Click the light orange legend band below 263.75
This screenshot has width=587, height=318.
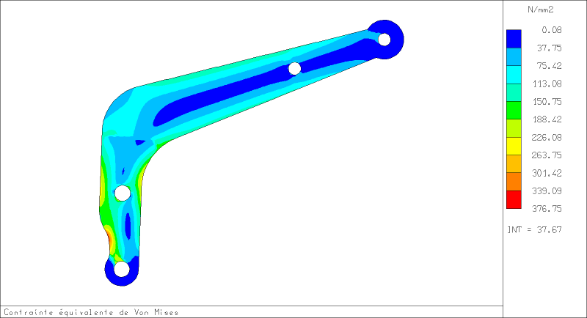click(514, 163)
